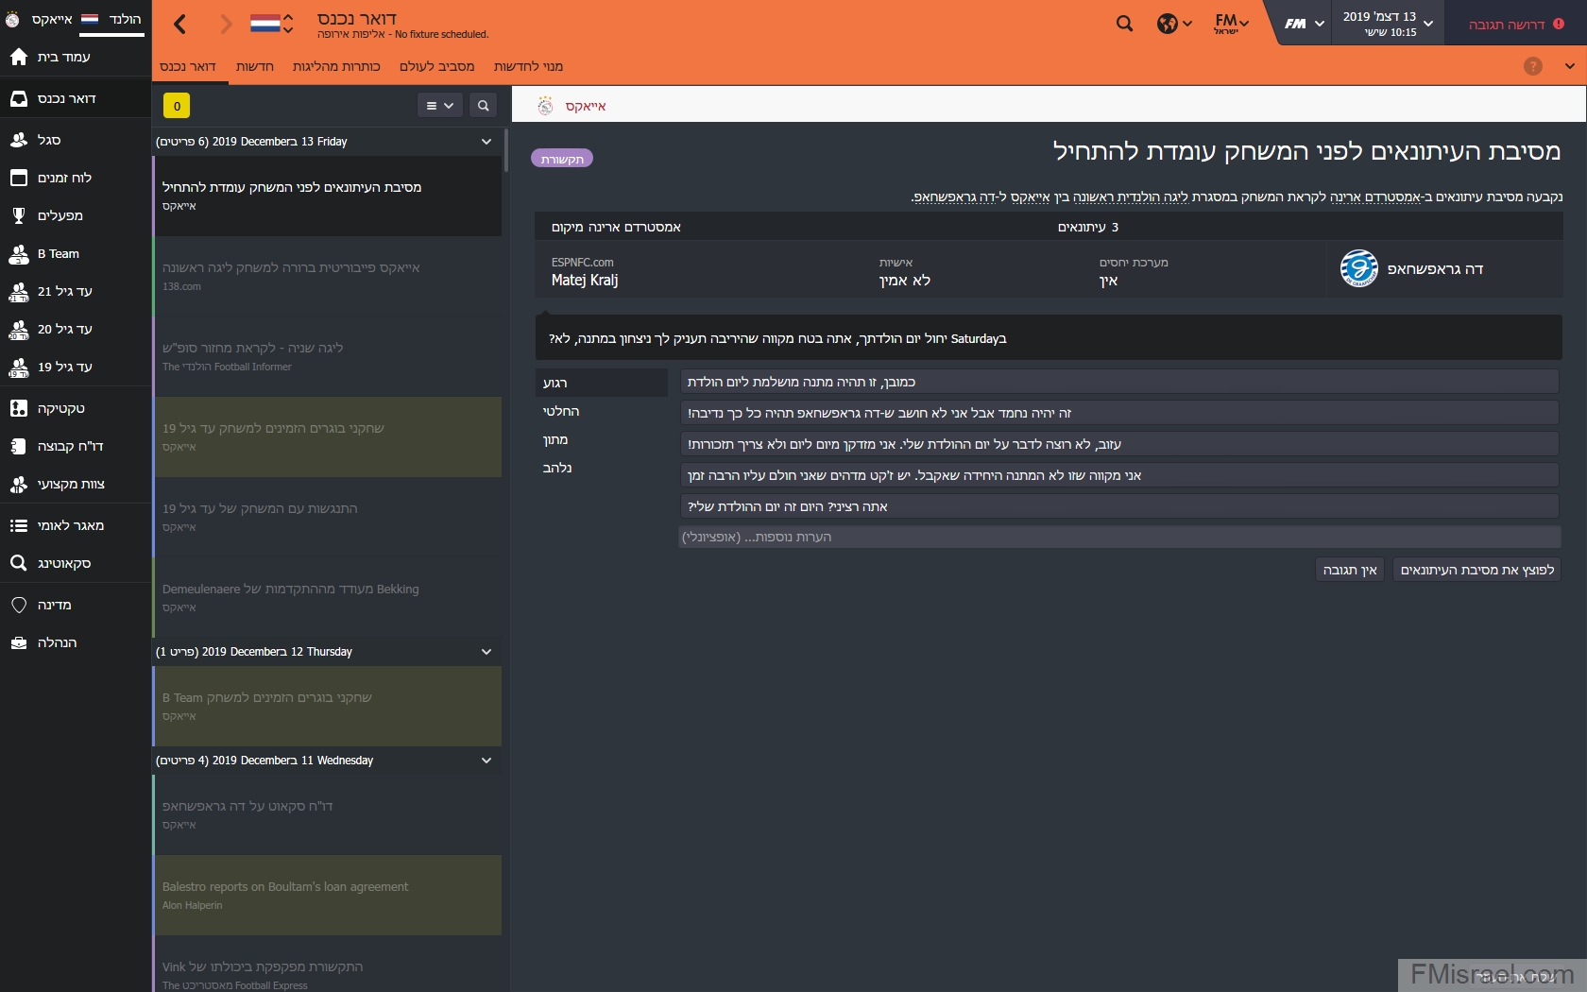The image size is (1587, 992).
Task: Open the inbox icon דואר נכנס in sidebar
Action: tap(19, 98)
